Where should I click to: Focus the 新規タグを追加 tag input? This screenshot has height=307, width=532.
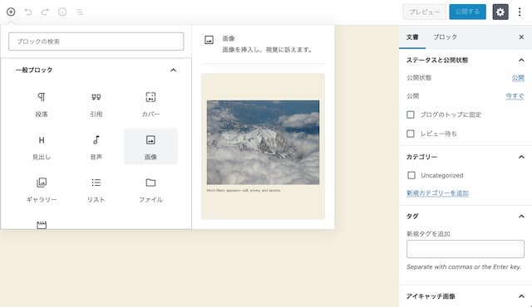click(465, 249)
